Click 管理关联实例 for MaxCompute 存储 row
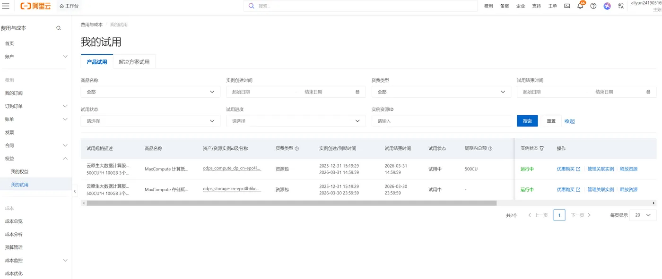662x279 pixels. [x=601, y=190]
